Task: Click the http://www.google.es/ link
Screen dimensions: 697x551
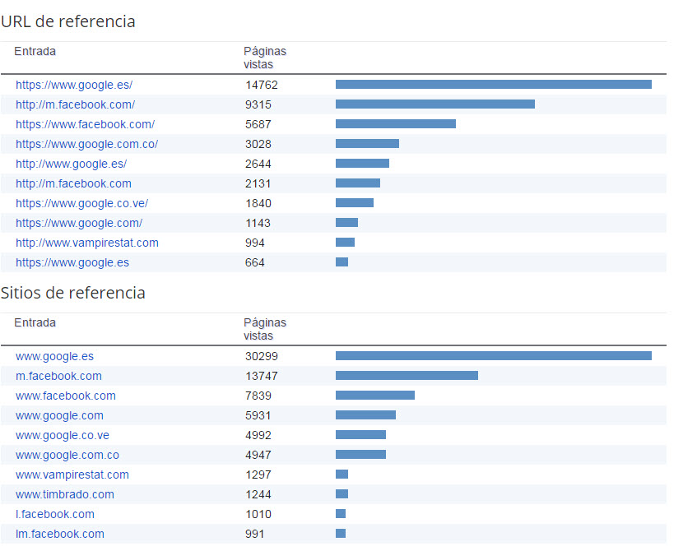Action: point(71,164)
